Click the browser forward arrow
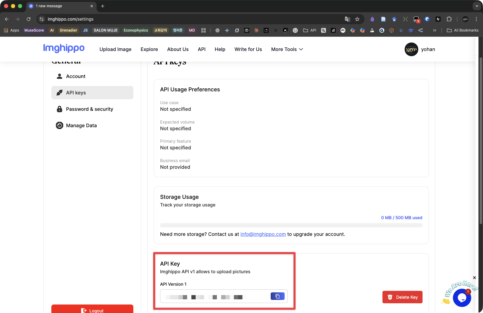This screenshot has height=313, width=483. [18, 19]
